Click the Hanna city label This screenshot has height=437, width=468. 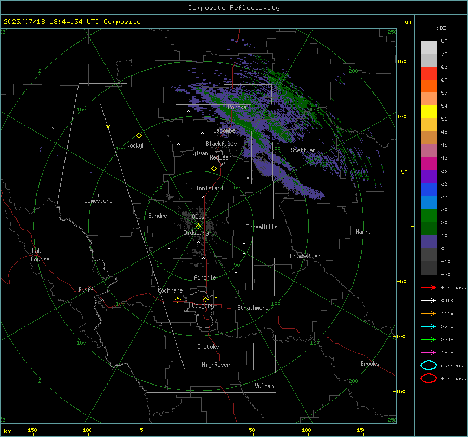363,232
